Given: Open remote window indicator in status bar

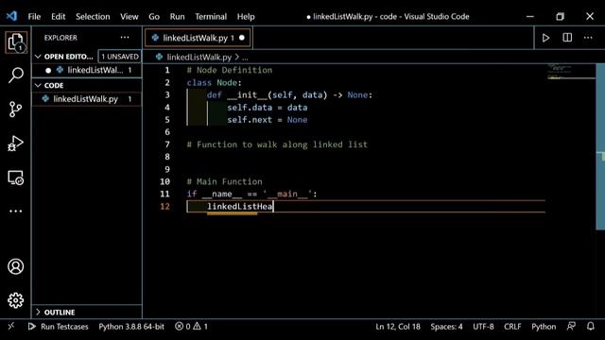Looking at the screenshot, I should tap(10, 327).
